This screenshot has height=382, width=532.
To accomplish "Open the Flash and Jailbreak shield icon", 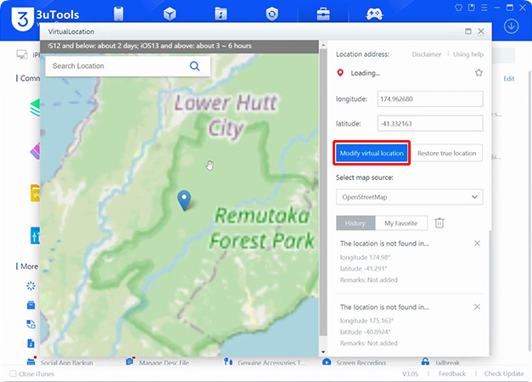I will pyautogui.click(x=272, y=14).
